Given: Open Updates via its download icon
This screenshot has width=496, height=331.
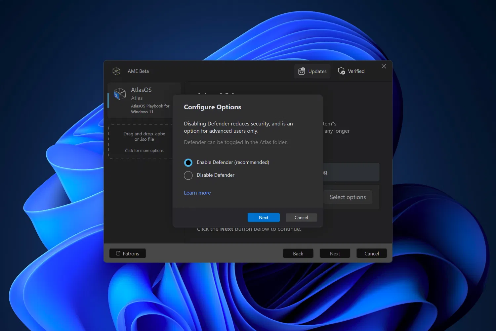Looking at the screenshot, I should [302, 71].
